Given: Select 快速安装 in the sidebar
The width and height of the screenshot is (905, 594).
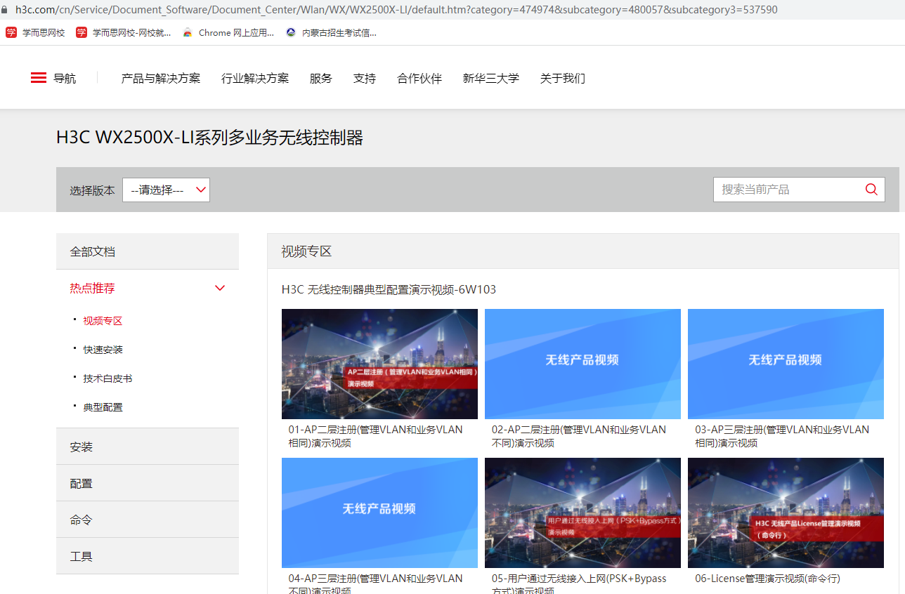Looking at the screenshot, I should tap(103, 350).
